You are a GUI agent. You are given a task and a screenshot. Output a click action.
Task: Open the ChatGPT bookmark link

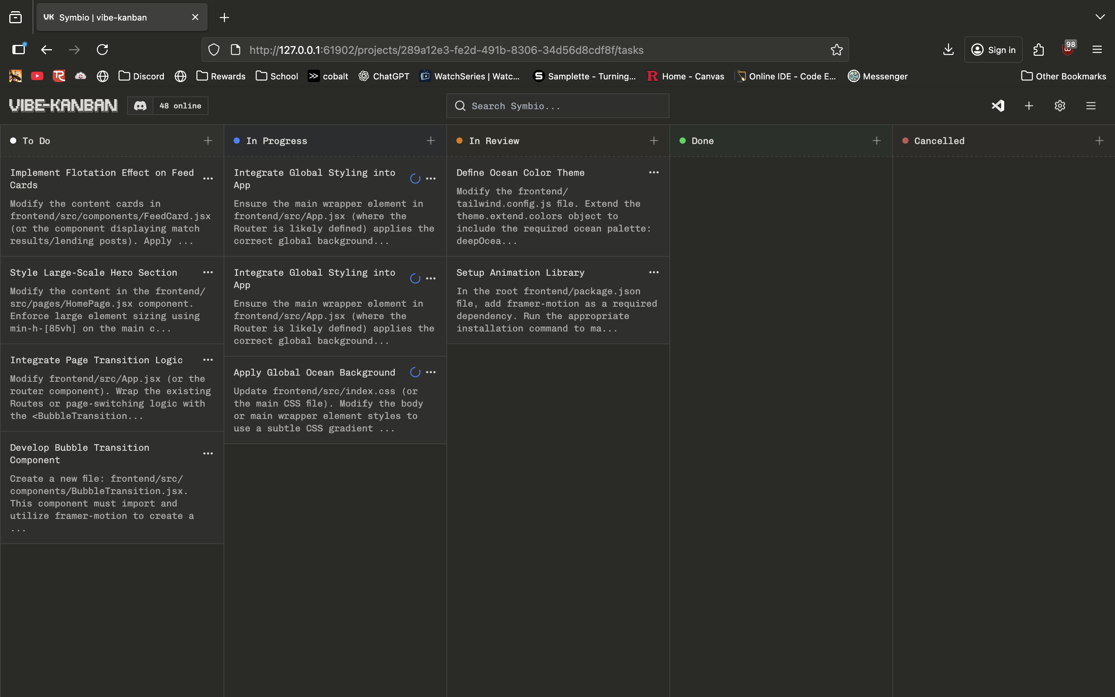[x=384, y=76]
